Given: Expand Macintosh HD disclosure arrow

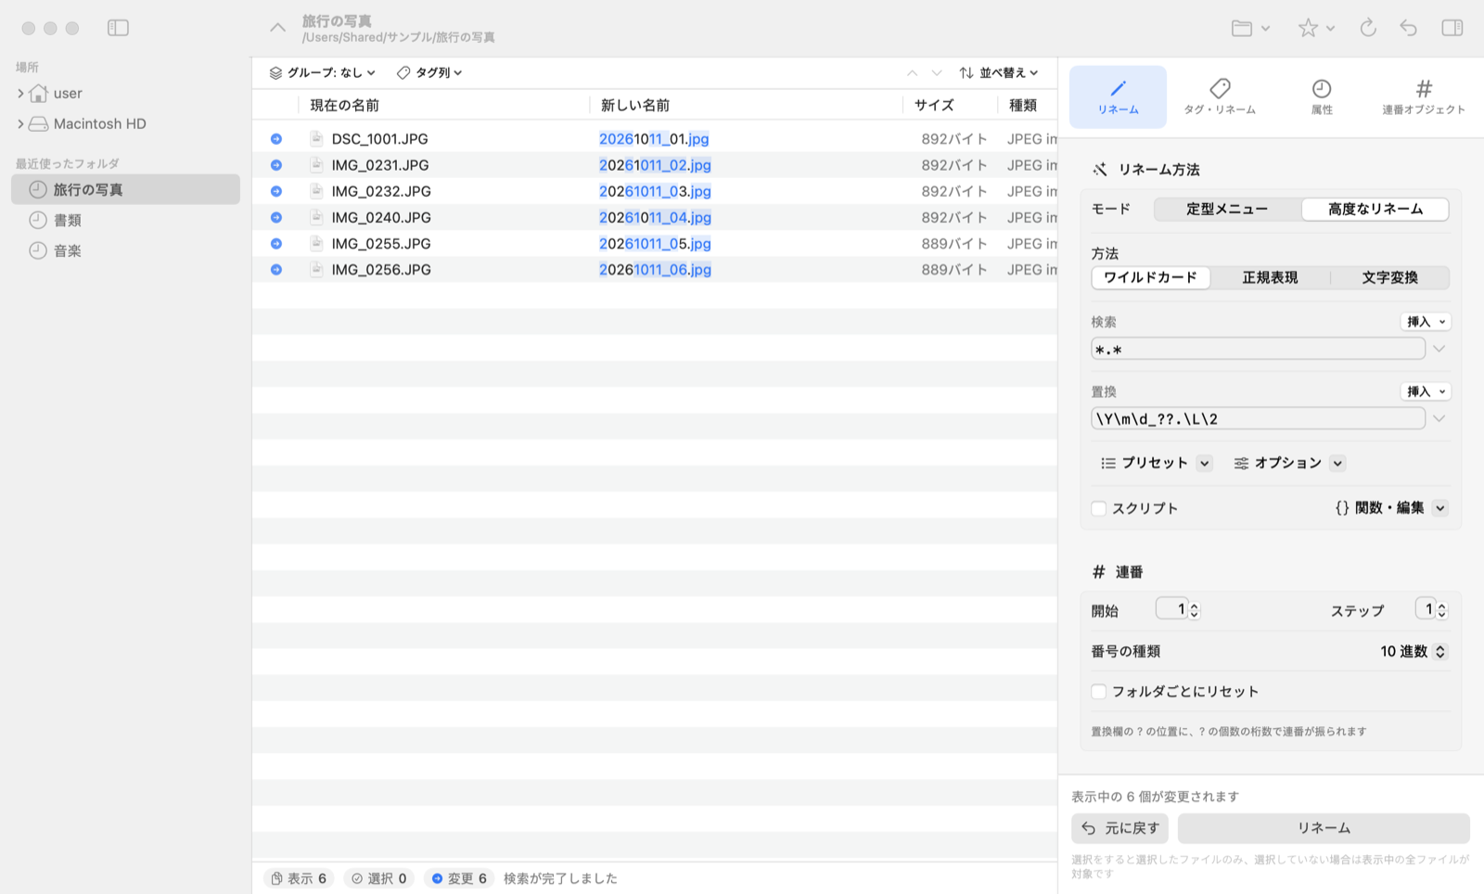Looking at the screenshot, I should [x=20, y=123].
